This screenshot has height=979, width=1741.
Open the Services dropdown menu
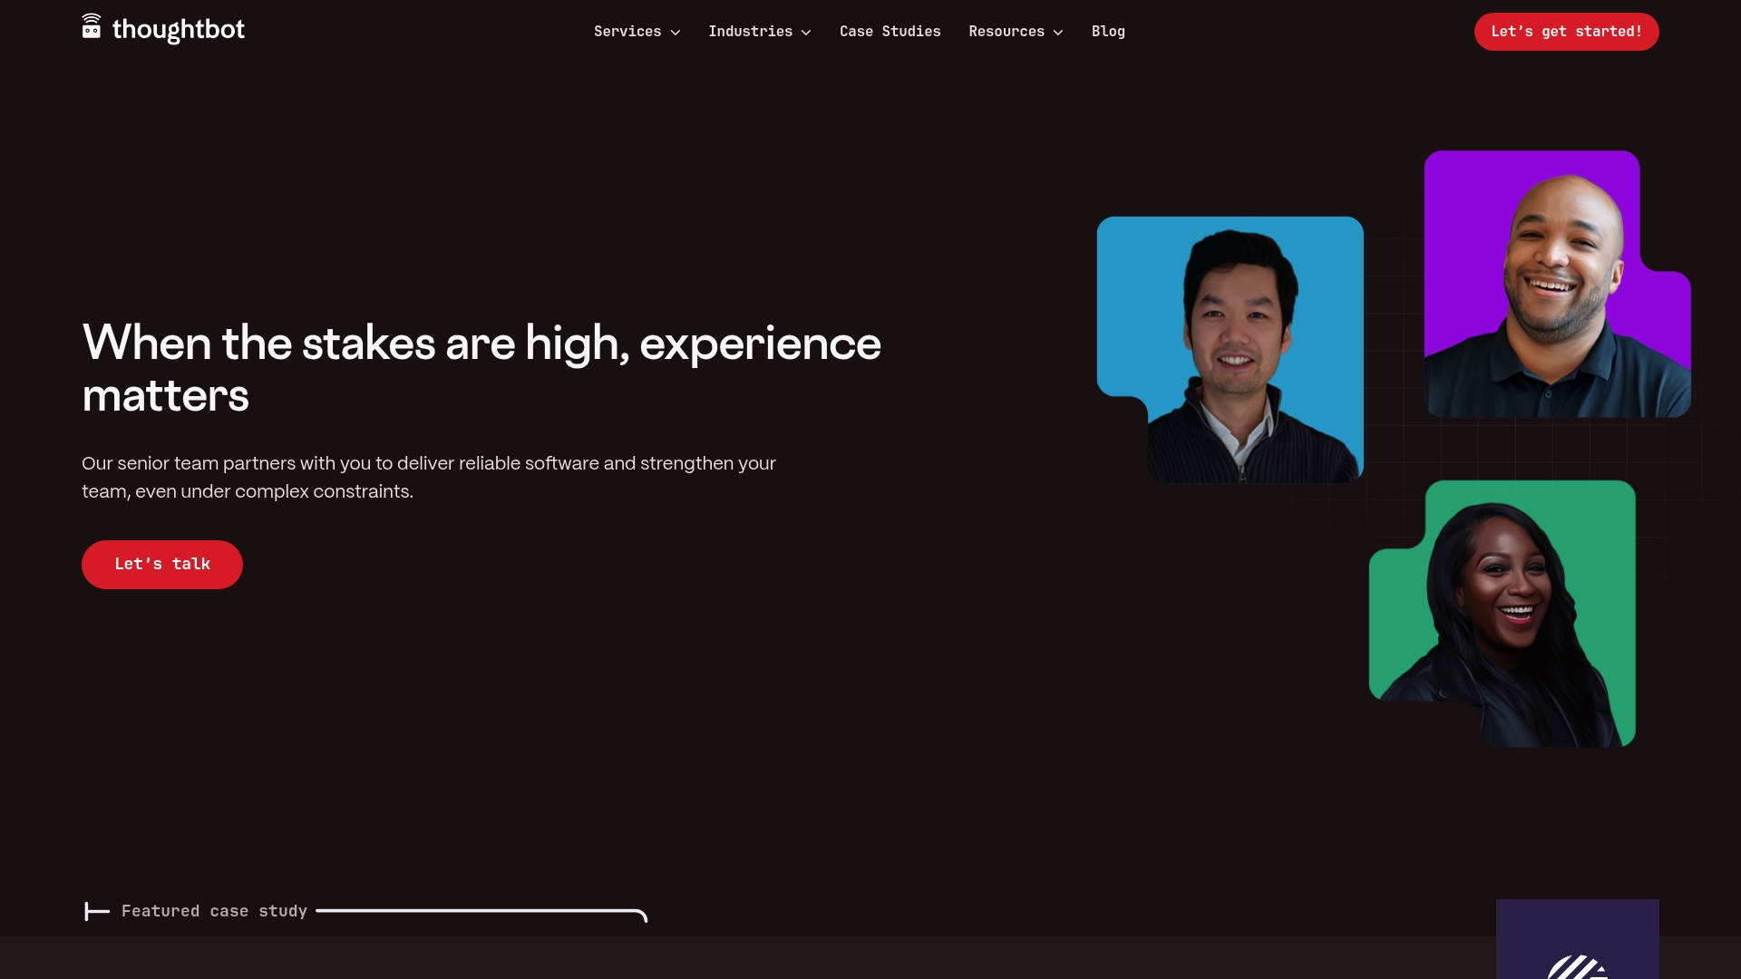click(628, 31)
